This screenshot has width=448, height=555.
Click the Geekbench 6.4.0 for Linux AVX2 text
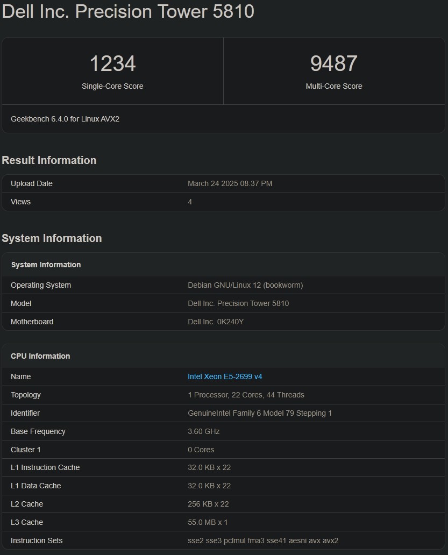(65, 119)
